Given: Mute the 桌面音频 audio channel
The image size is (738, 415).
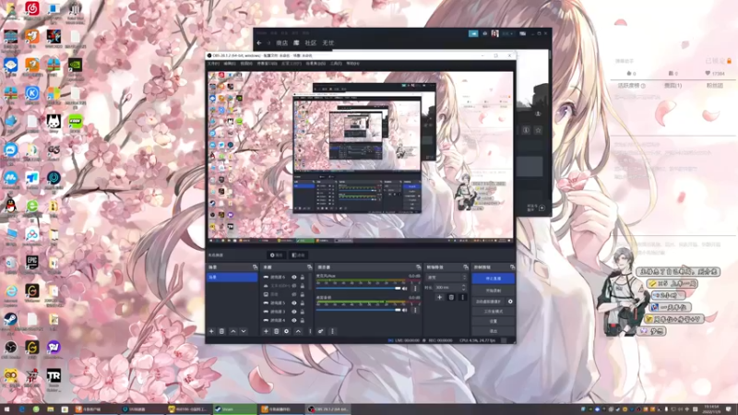Looking at the screenshot, I should [x=405, y=310].
